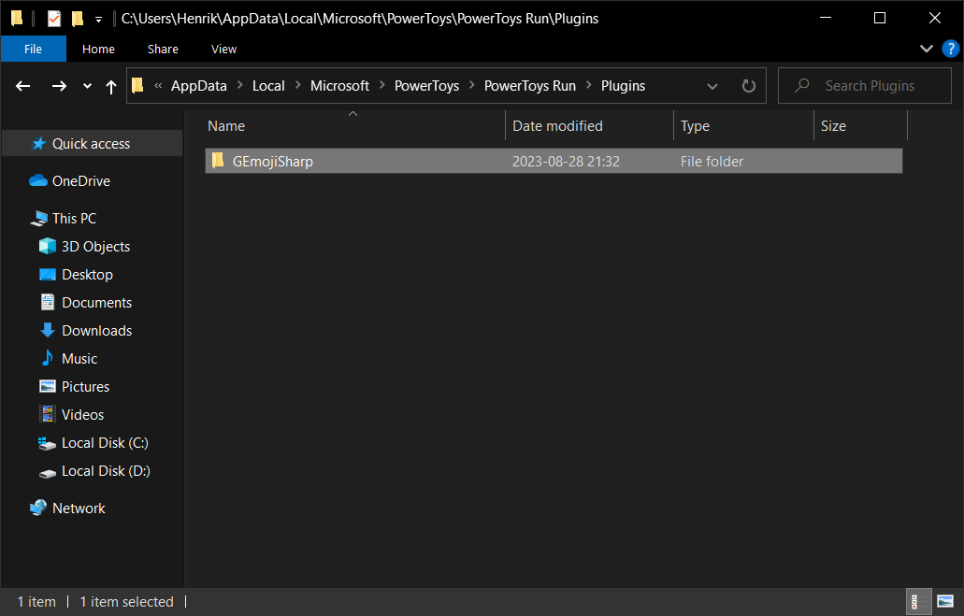The height and width of the screenshot is (616, 964).
Task: Open the View ribbon tab
Action: [223, 50]
